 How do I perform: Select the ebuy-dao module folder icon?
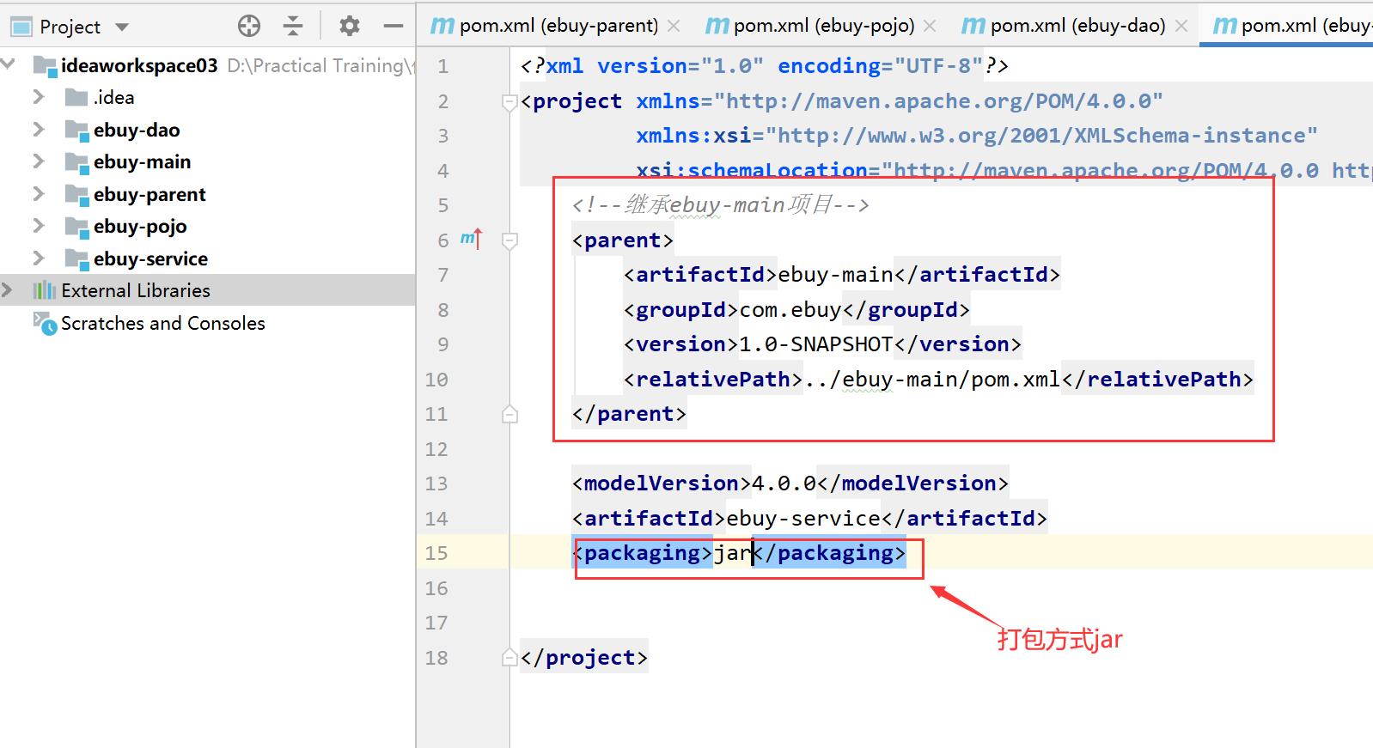click(77, 131)
